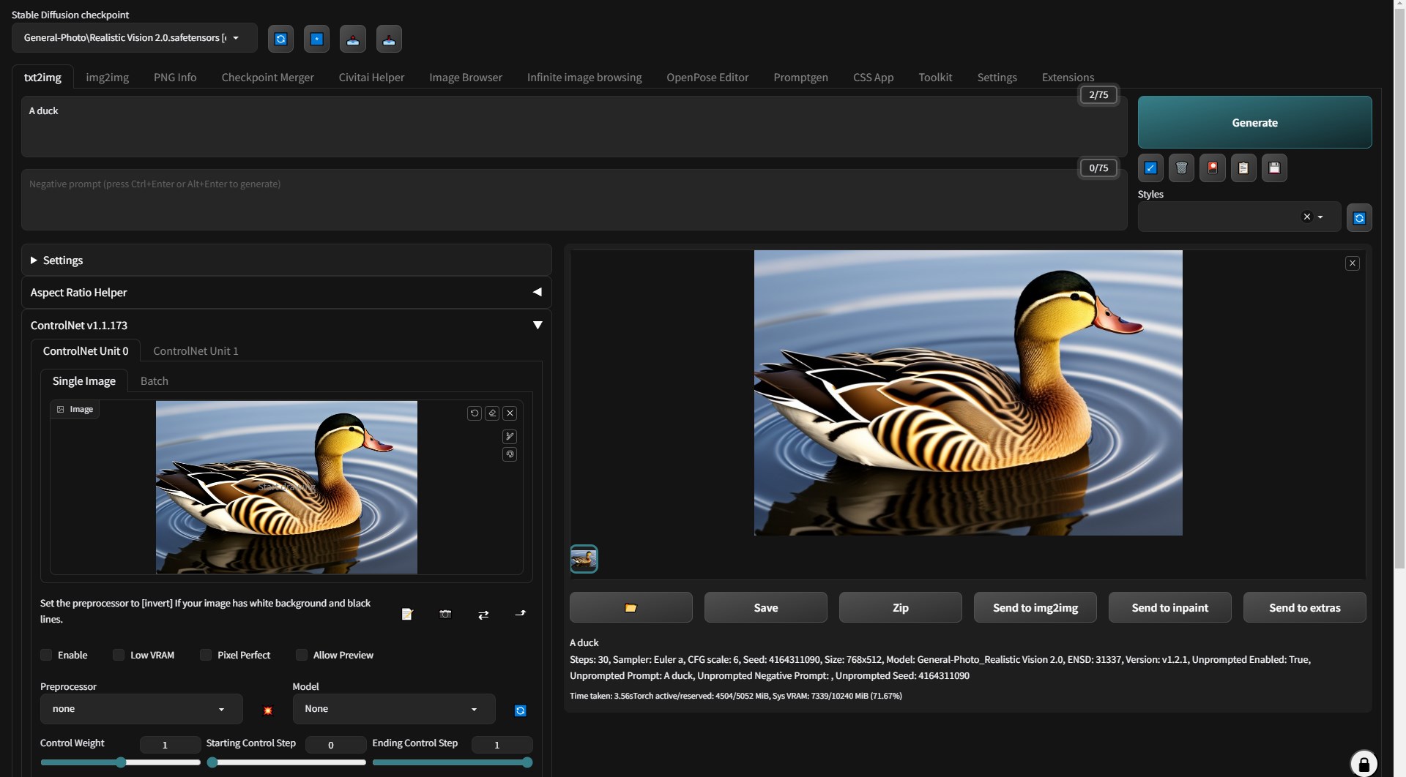1406x777 pixels.
Task: Check the Allow Preview option
Action: point(302,655)
